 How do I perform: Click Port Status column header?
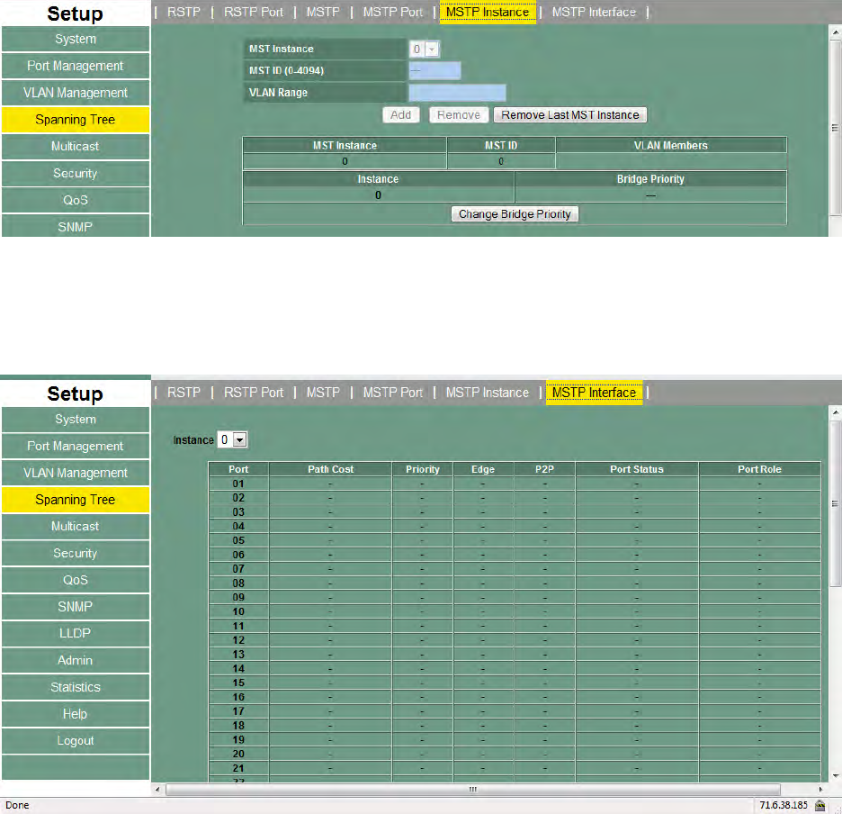[637, 469]
